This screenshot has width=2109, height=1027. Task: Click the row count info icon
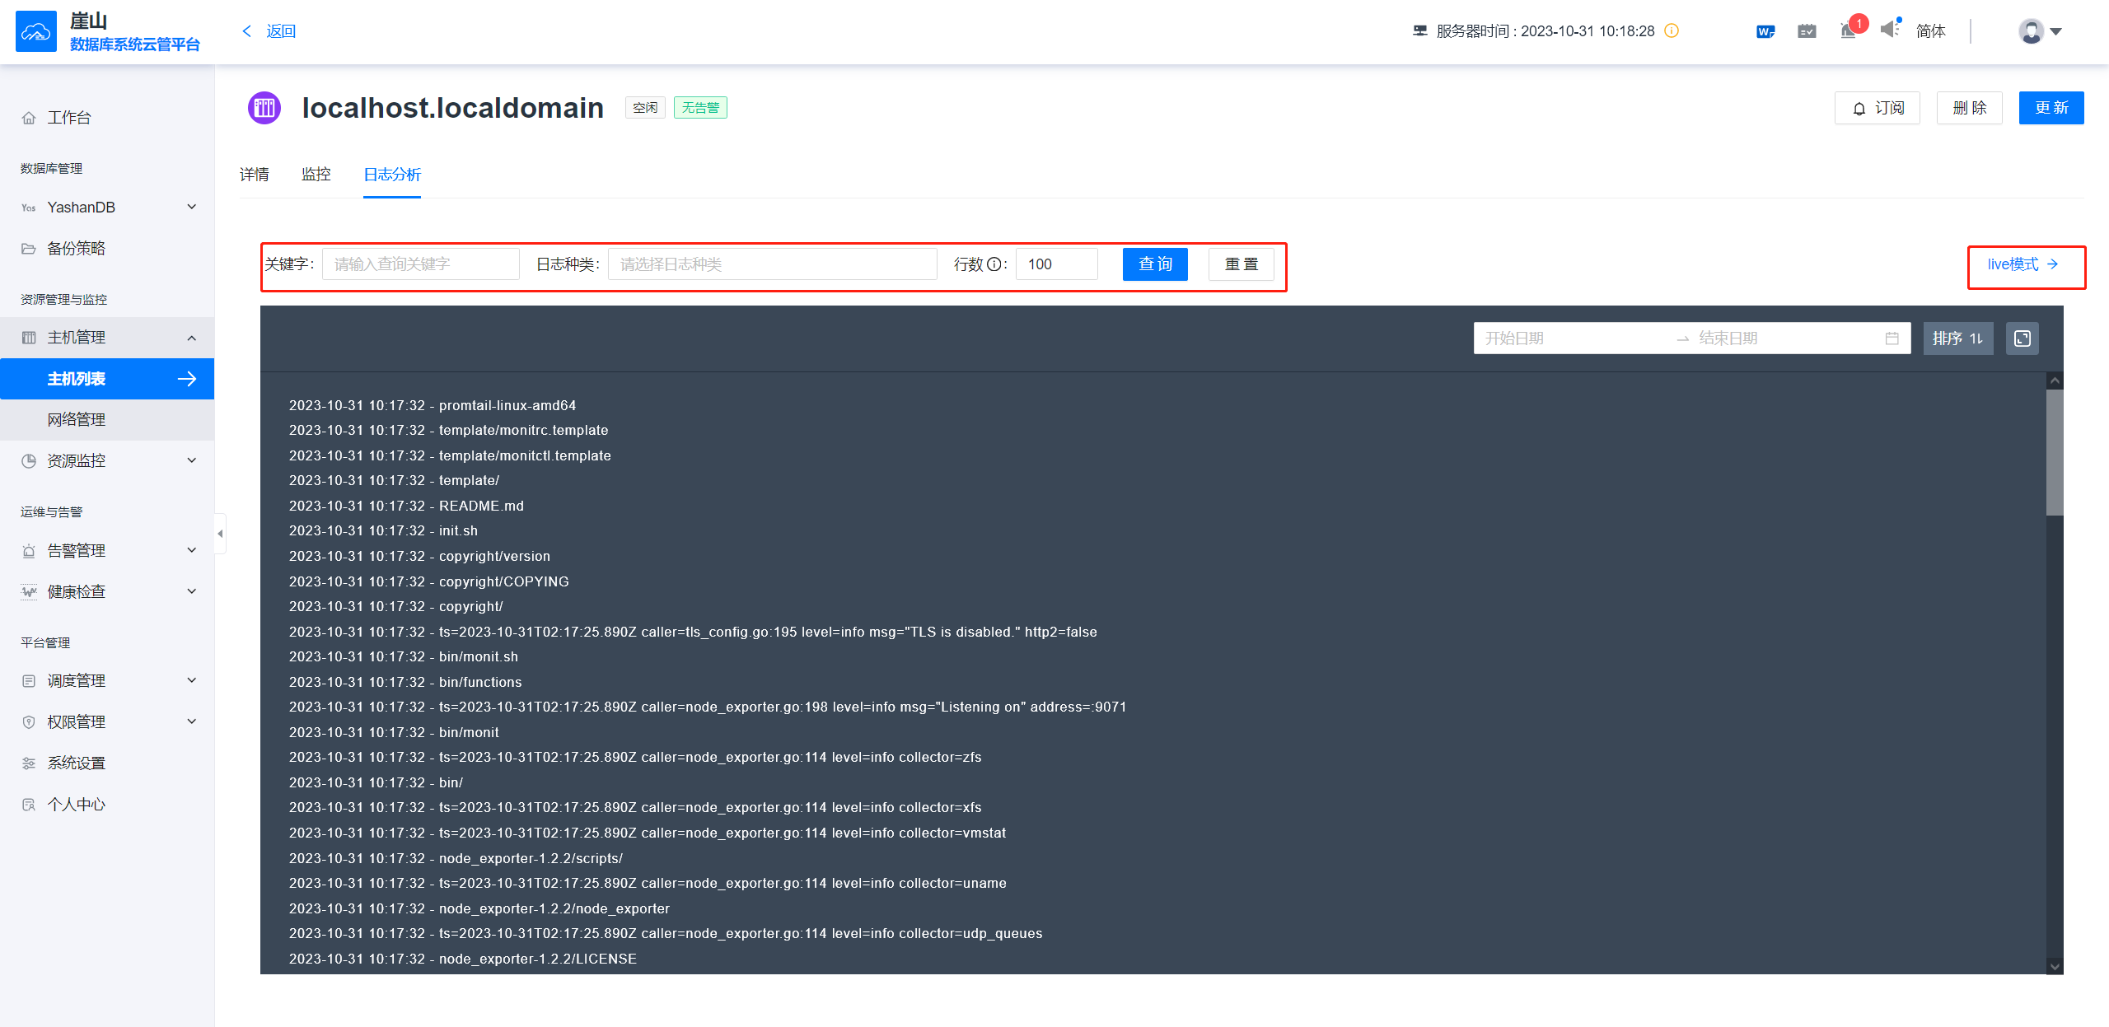[994, 264]
